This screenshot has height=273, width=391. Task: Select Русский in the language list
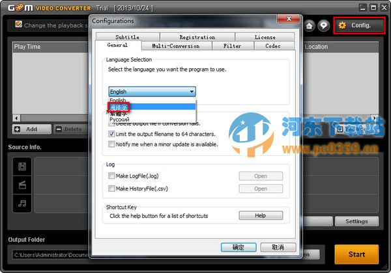(152, 120)
